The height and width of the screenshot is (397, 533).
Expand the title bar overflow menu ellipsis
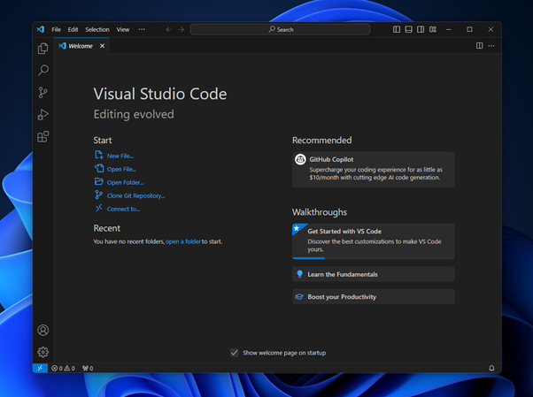[142, 29]
